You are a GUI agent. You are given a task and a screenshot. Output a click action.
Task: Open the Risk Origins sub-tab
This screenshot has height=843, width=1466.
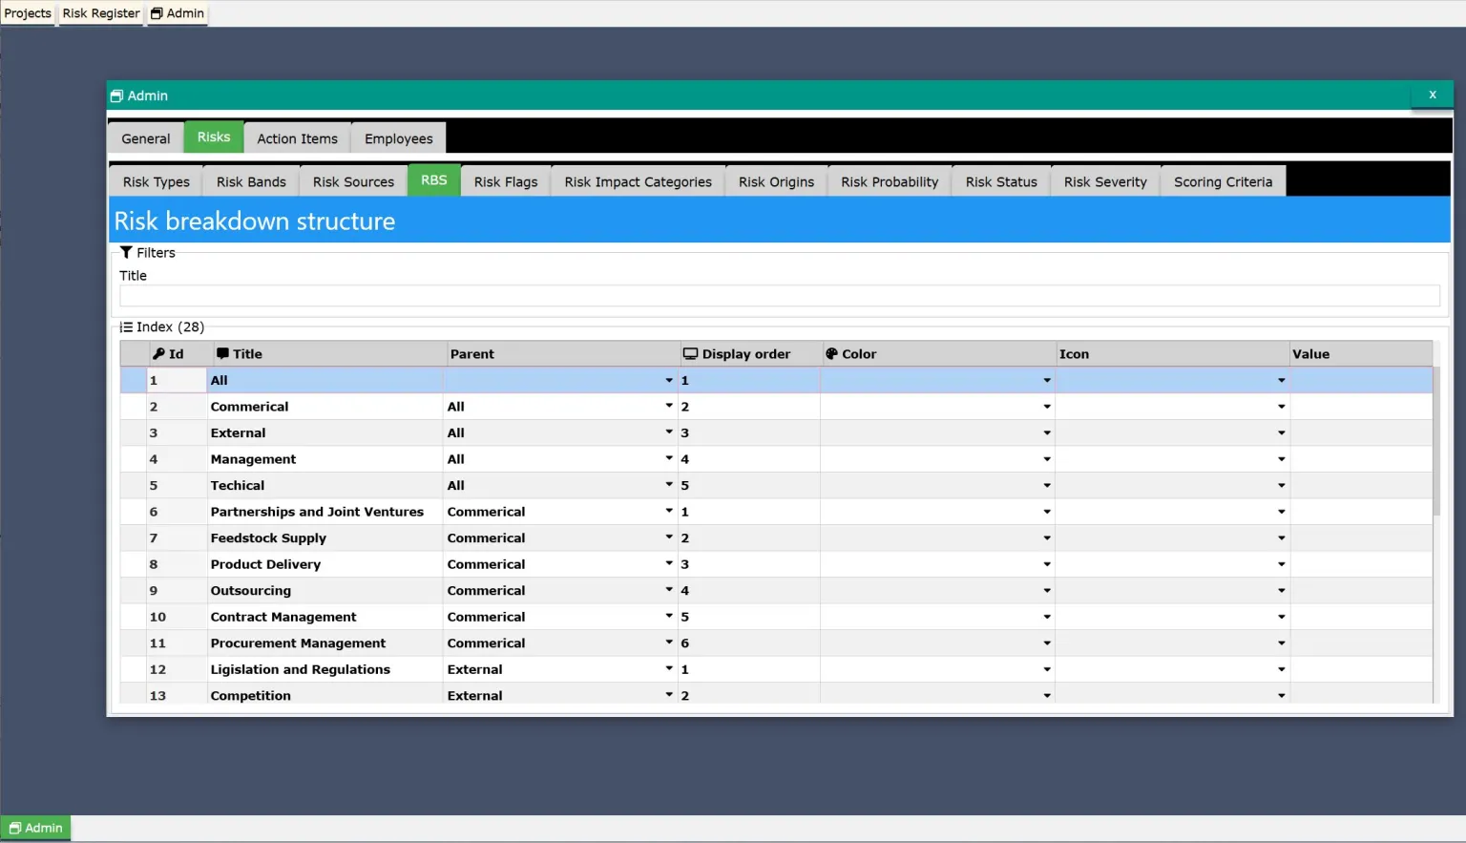coord(777,182)
